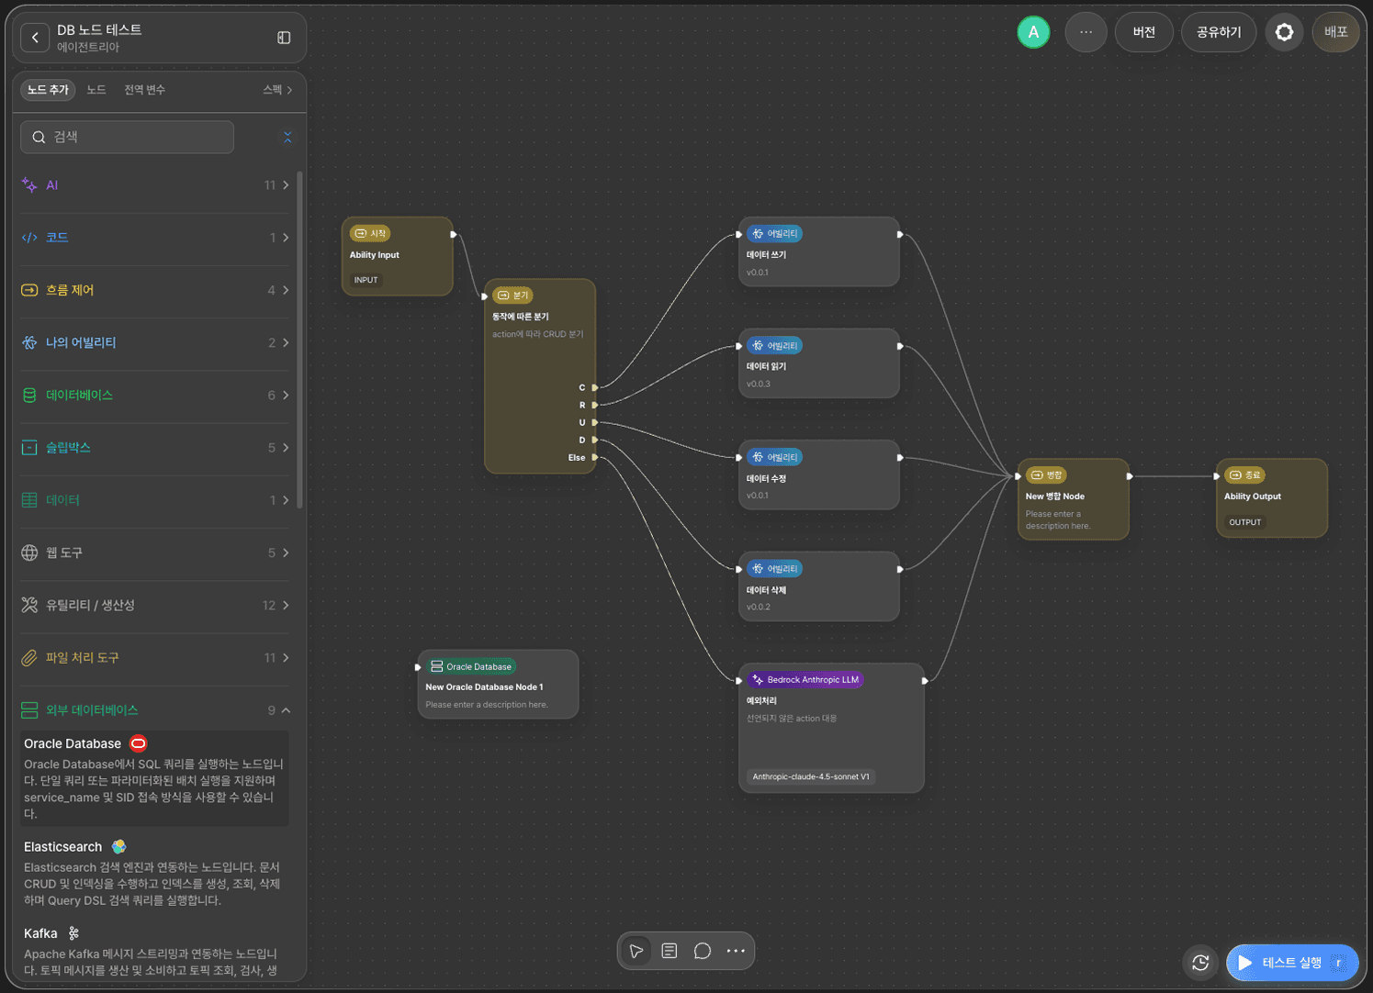
Task: Expand the AI category
Action: [155, 185]
